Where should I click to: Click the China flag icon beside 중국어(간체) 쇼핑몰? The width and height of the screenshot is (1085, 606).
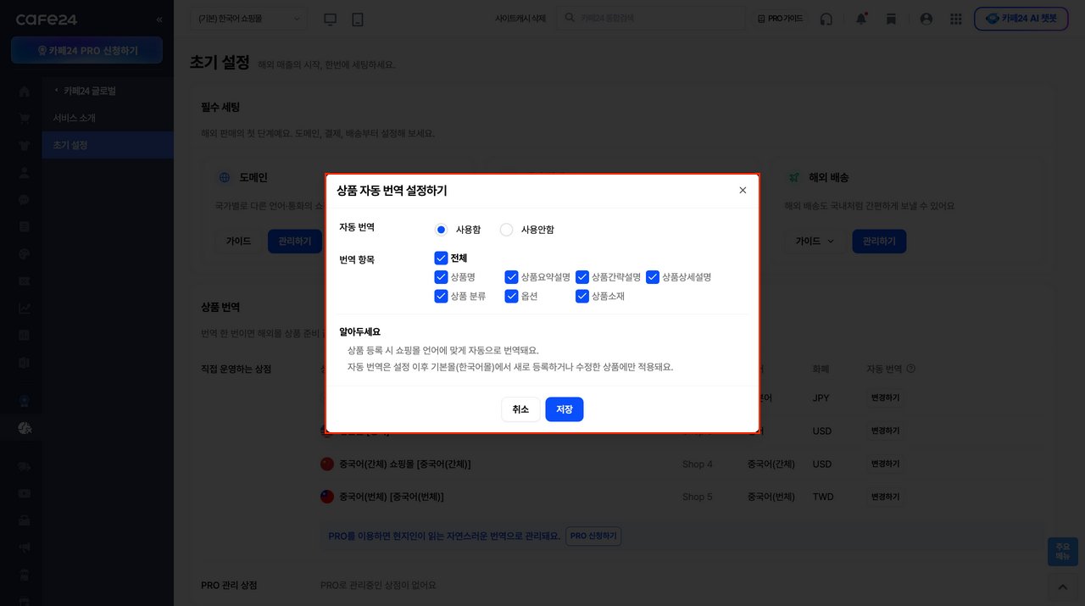pos(327,464)
